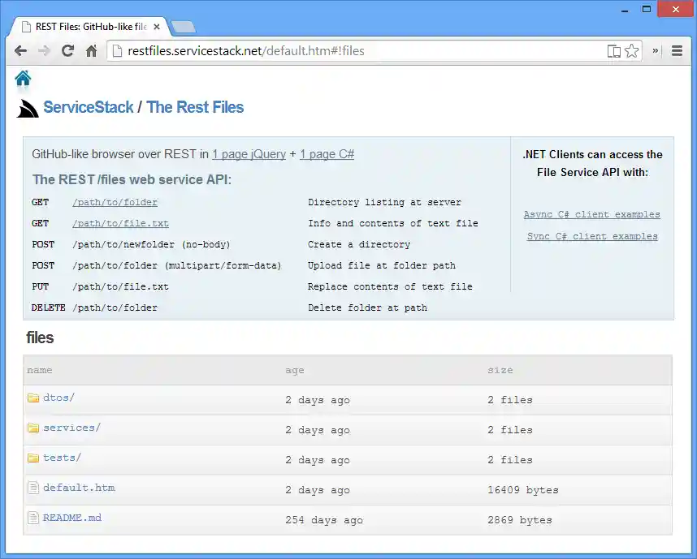Click the /path/to/file.txt GET link
Viewport: 697px width, 559px height.
click(120, 224)
